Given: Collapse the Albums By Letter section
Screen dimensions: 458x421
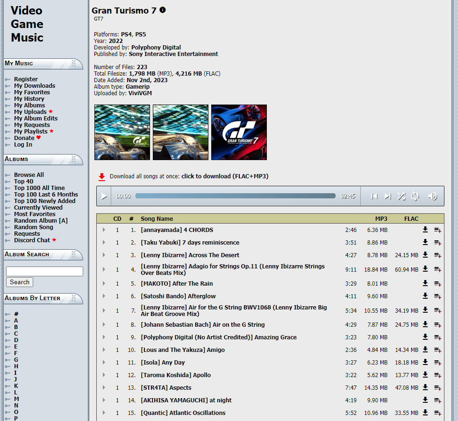Looking at the screenshot, I should tap(74, 298).
